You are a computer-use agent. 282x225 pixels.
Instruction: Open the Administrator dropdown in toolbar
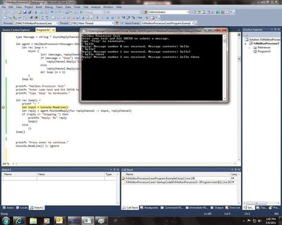[188, 12]
